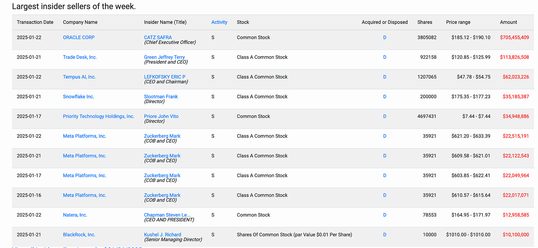Select the amount $34,948,886
Screen dimensions: 538x248
(516, 116)
